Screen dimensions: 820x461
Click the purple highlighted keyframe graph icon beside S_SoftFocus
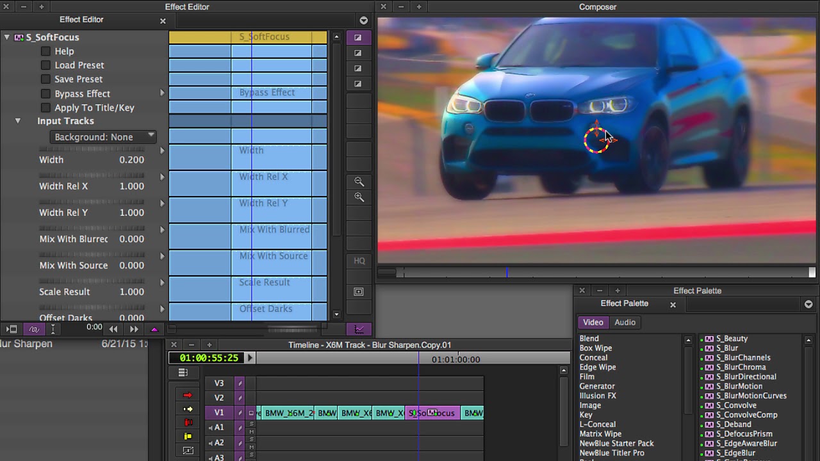359,38
